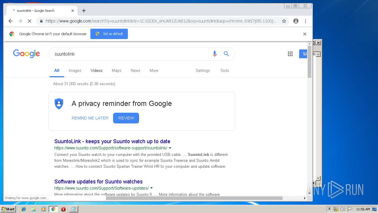Click the blue search magnifier icon
Image resolution: width=378 pixels, height=213 pixels.
pyautogui.click(x=226, y=54)
